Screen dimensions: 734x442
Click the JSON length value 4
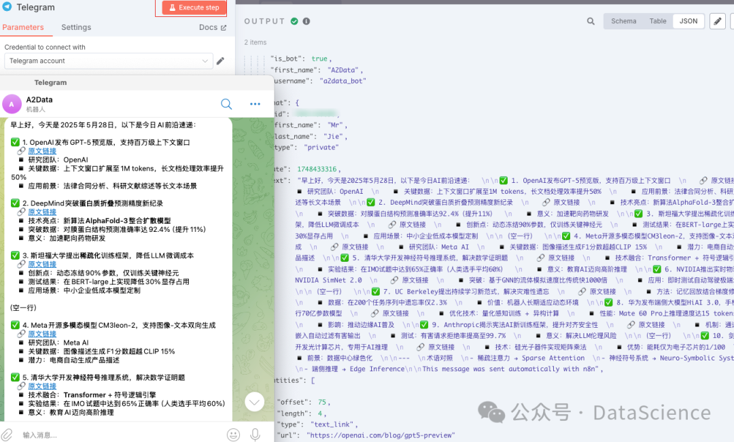(x=319, y=413)
